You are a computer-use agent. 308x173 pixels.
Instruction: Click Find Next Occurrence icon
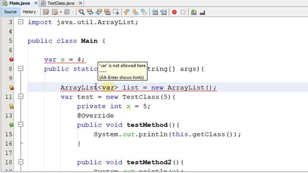(99, 12)
